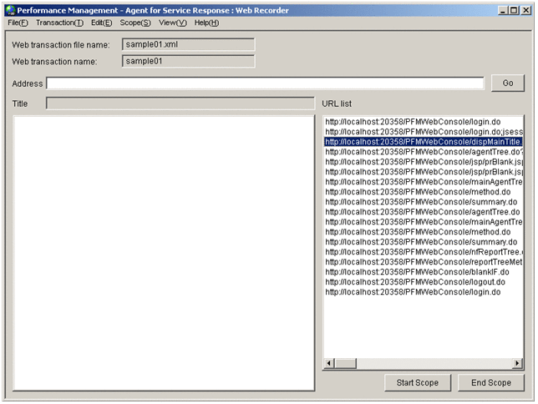Image resolution: width=538 pixels, height=404 pixels.
Task: Select the summary.do URL above nfReportTree
Action: pyautogui.click(x=424, y=242)
